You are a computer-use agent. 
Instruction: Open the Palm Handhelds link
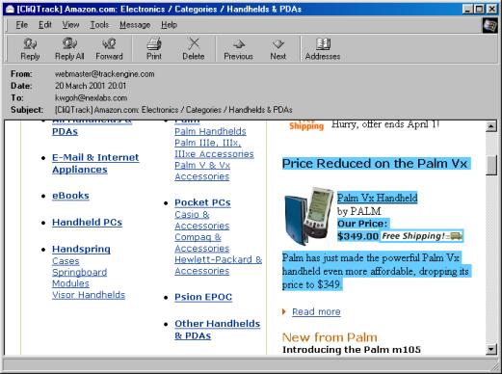tap(210, 131)
